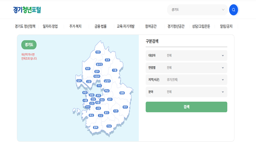Select 고양 on the map

point(89,82)
